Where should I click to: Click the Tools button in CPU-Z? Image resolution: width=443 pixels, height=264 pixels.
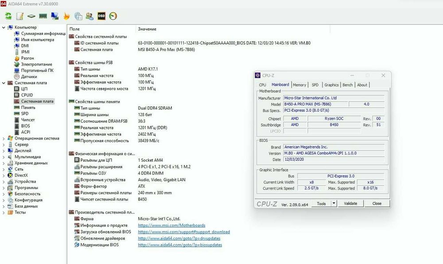(321, 204)
